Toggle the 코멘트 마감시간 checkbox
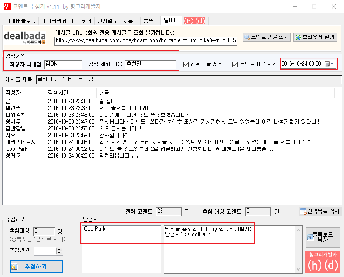The image size is (344, 277). 235,64
